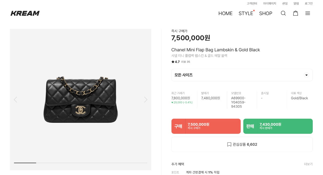
Task: Click the dropdown arrow on size selector
Action: pos(306,75)
